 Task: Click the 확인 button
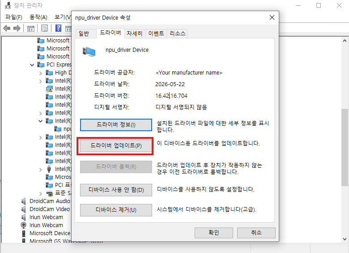[x=214, y=232]
